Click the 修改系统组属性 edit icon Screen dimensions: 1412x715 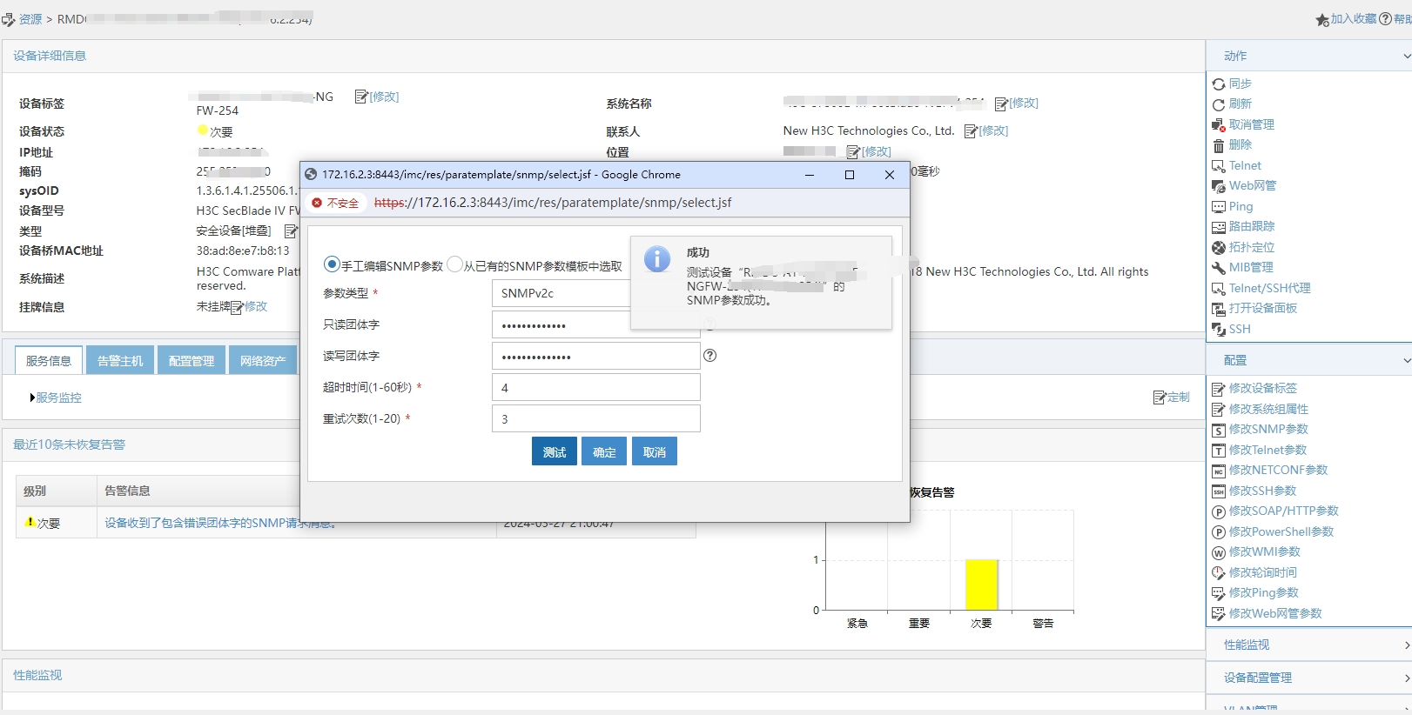(1219, 410)
